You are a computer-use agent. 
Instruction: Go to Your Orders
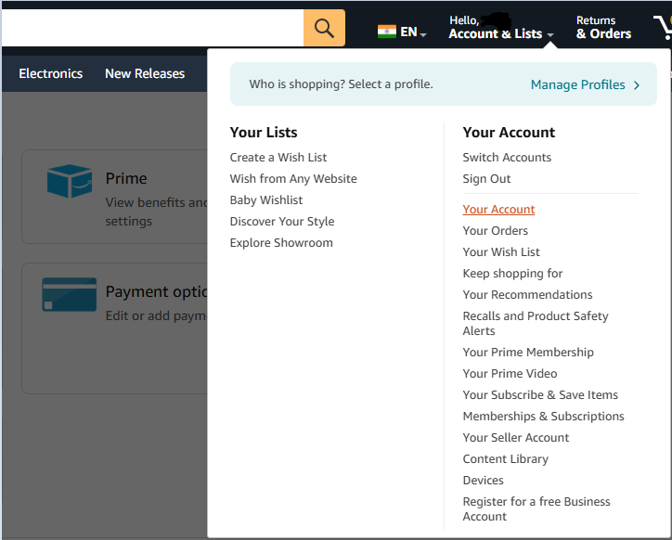tap(495, 231)
